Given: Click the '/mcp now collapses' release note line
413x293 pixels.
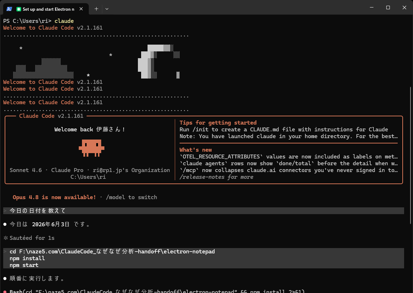Looking at the screenshot, I should pyautogui.click(x=288, y=170).
